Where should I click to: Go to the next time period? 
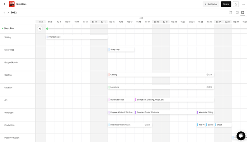[8, 12]
